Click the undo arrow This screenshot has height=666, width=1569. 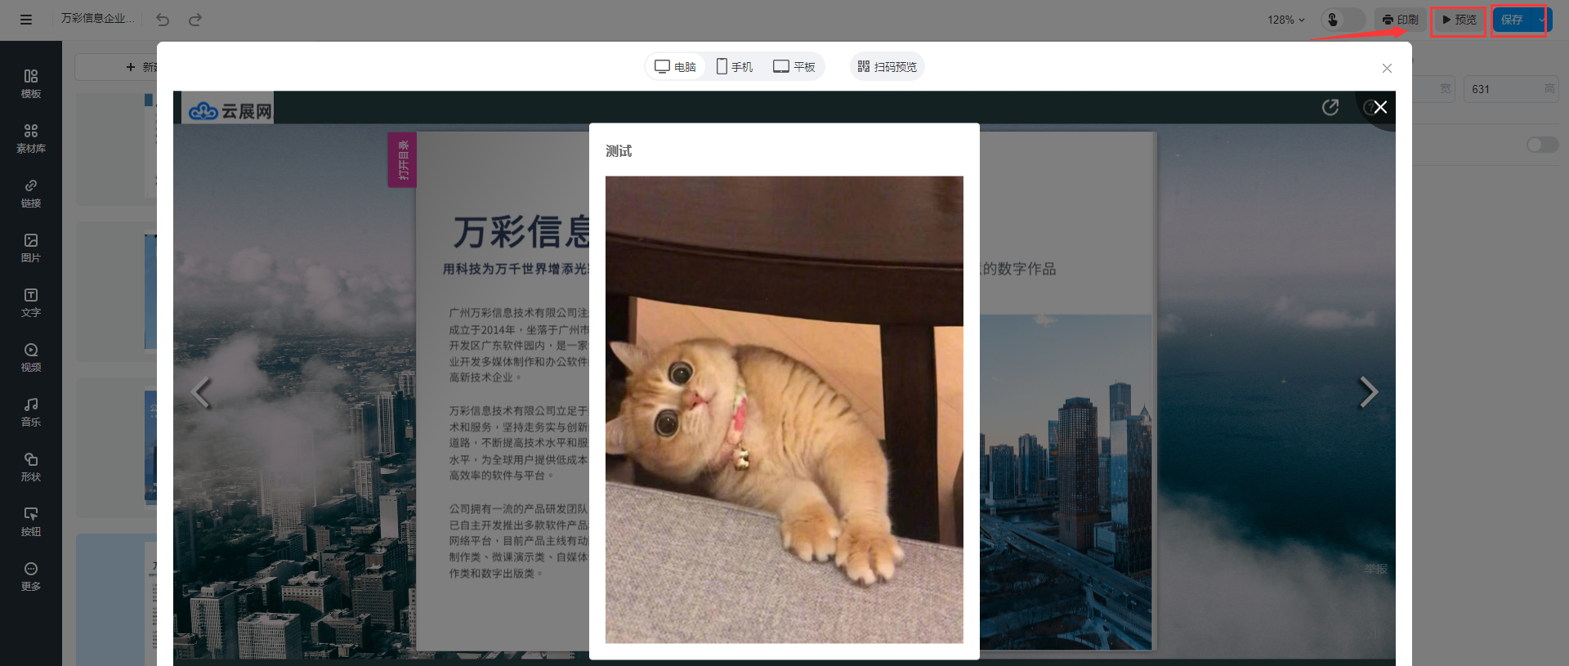[x=163, y=20]
